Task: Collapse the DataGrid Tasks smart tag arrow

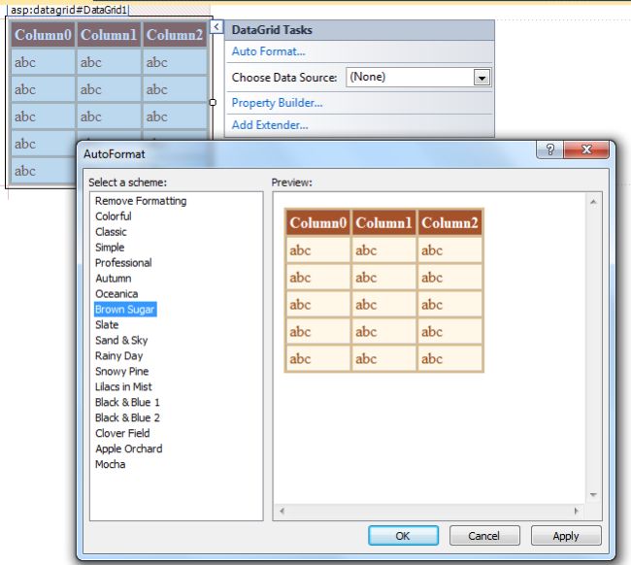Action: (216, 27)
